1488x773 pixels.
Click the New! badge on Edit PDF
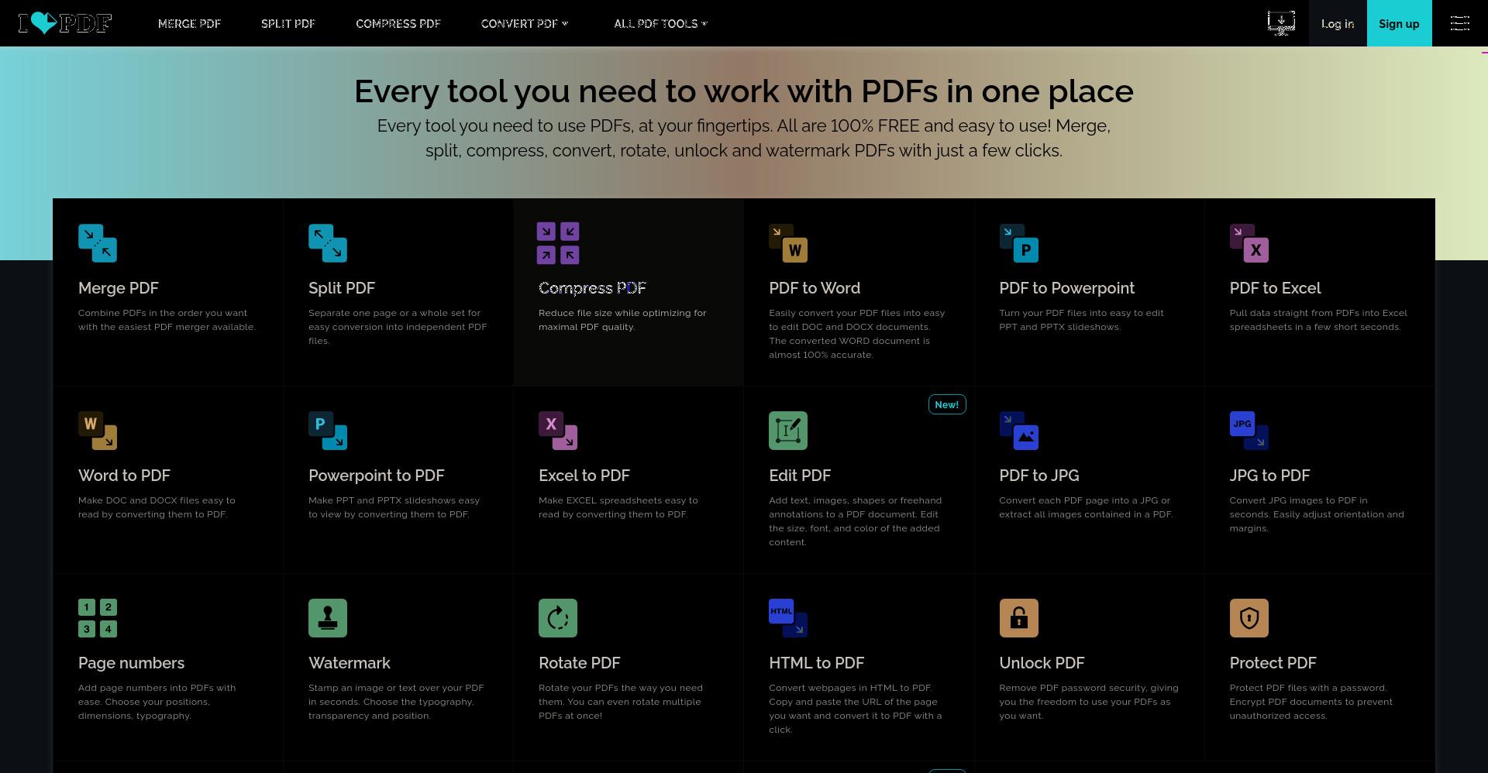(x=947, y=404)
